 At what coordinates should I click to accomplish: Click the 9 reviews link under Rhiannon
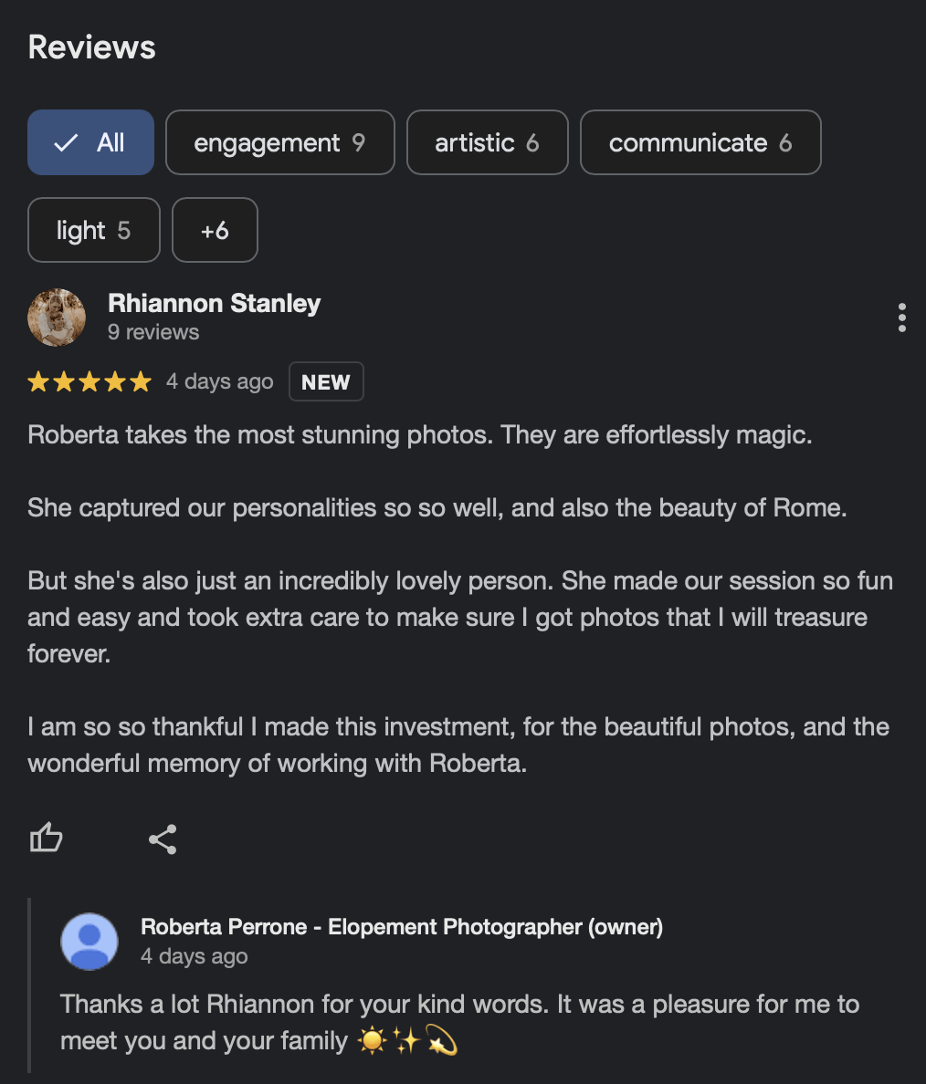click(x=153, y=332)
